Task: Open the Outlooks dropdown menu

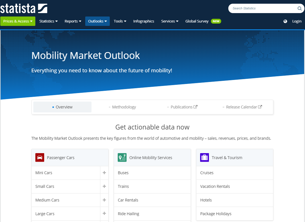Action: [x=97, y=21]
